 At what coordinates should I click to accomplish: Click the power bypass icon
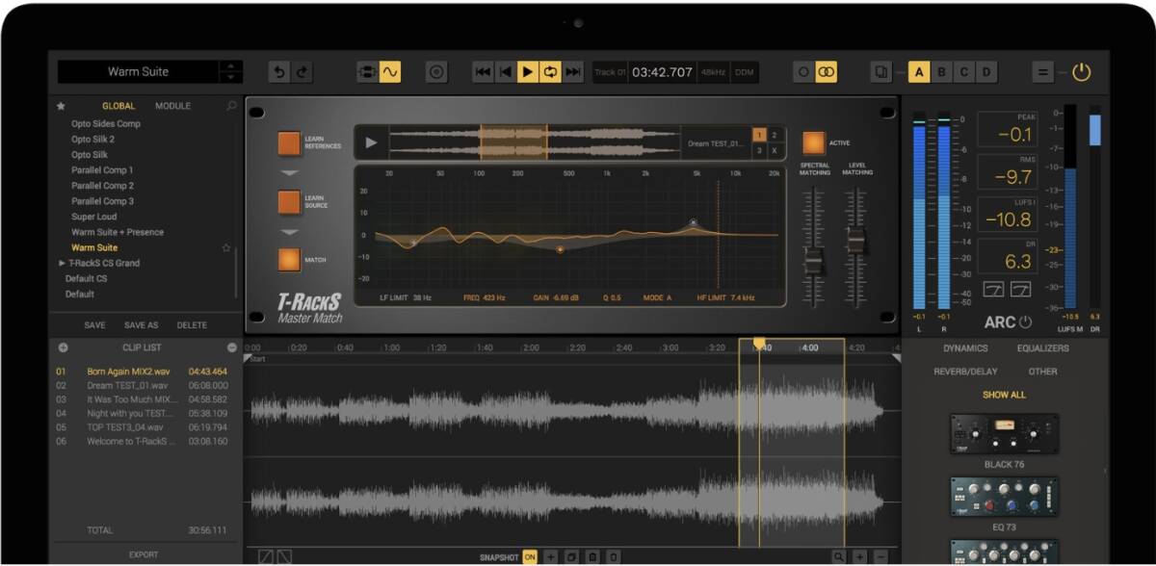point(1082,72)
